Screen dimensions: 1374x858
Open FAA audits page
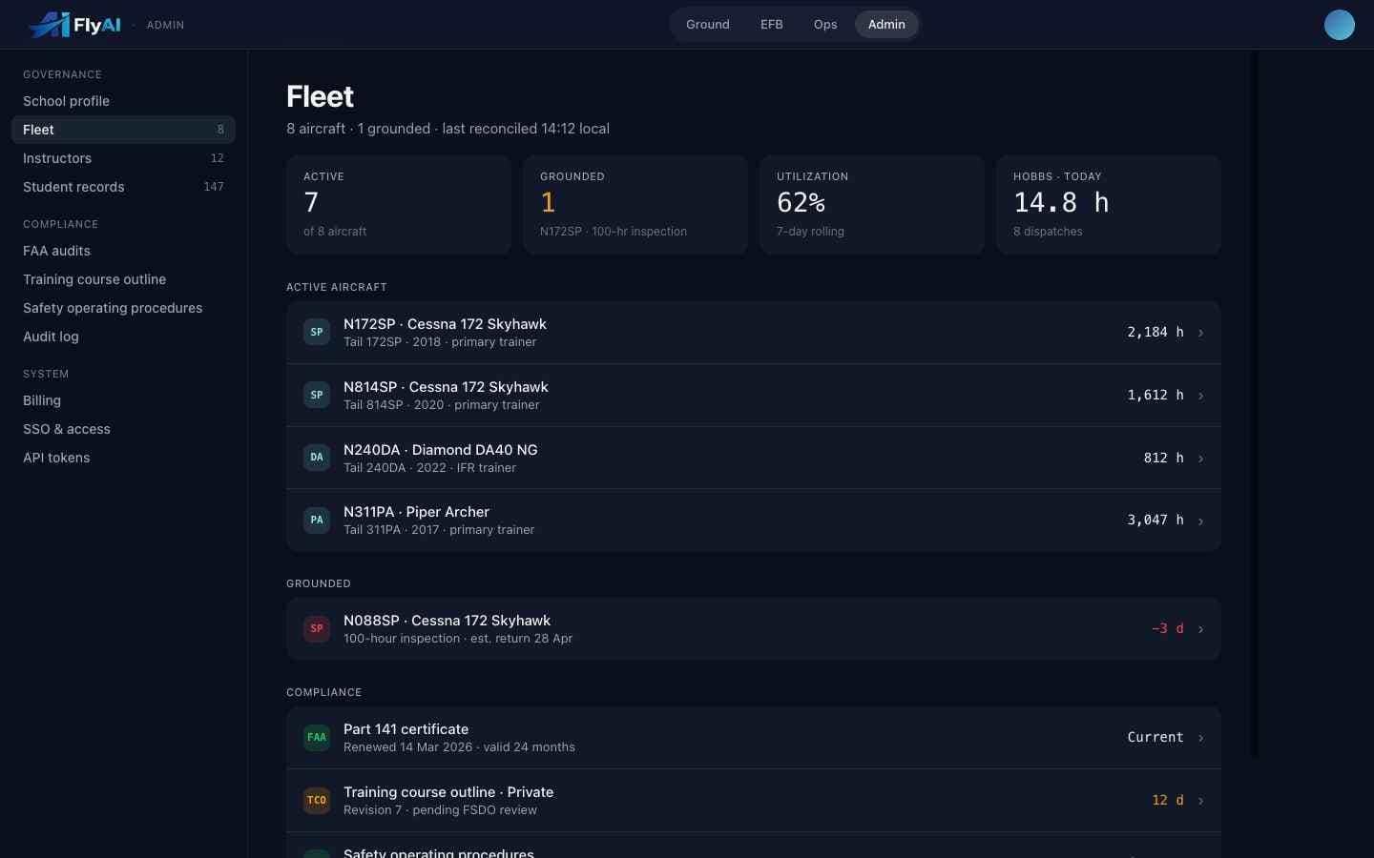tap(123, 251)
